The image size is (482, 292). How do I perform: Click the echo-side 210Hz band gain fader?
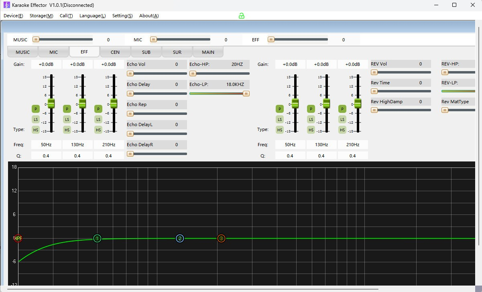coord(114,103)
